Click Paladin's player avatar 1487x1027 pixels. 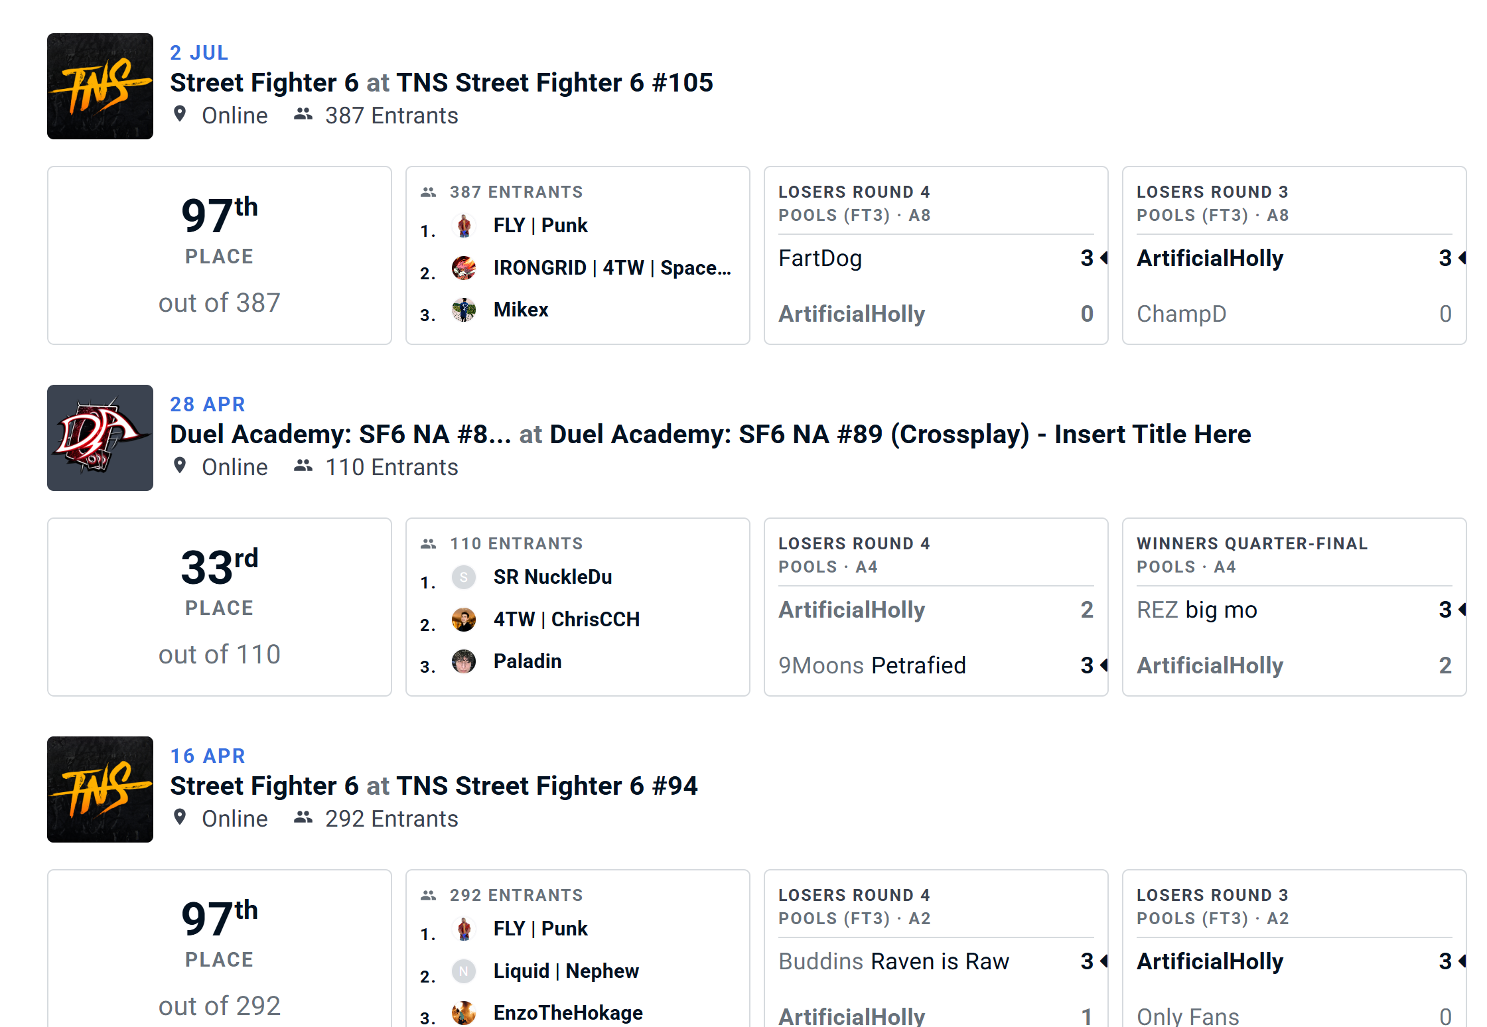tap(464, 661)
